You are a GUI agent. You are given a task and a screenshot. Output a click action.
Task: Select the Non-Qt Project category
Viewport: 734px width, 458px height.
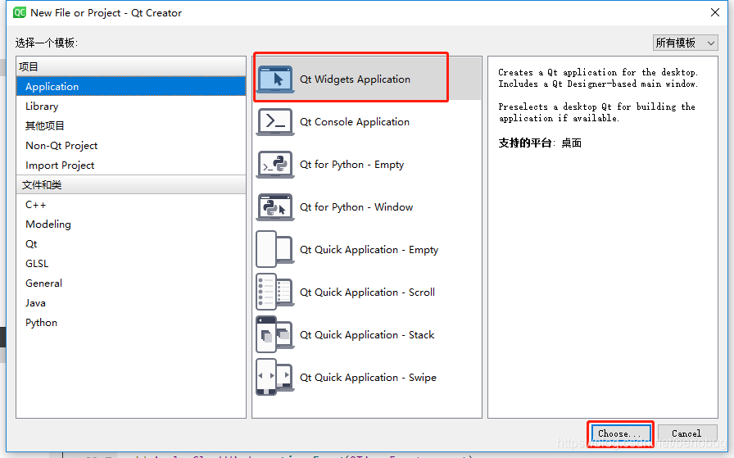tap(131, 146)
